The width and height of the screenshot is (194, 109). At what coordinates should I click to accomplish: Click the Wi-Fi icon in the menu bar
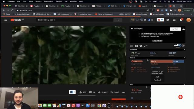click(160, 2)
